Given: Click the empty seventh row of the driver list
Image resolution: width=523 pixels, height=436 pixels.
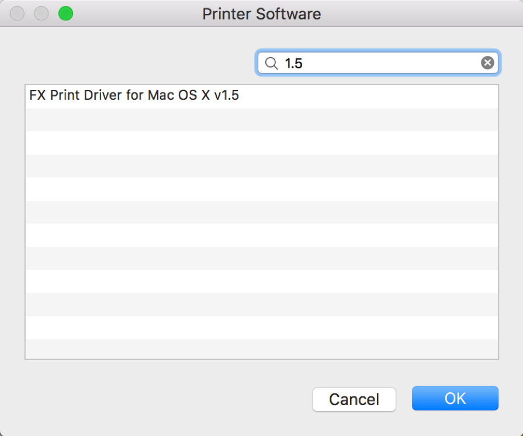Looking at the screenshot, I should [261, 235].
